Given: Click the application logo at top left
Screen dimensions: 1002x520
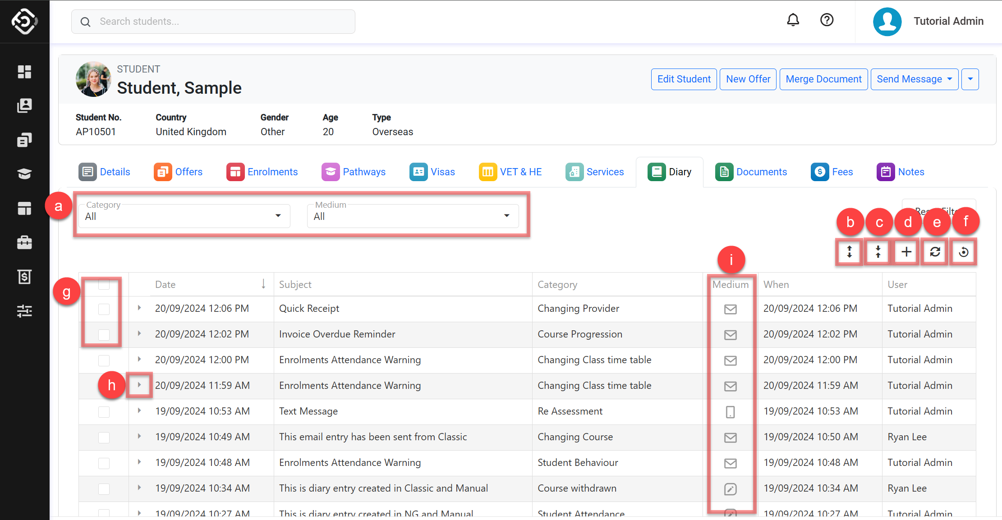Looking at the screenshot, I should coord(24,21).
